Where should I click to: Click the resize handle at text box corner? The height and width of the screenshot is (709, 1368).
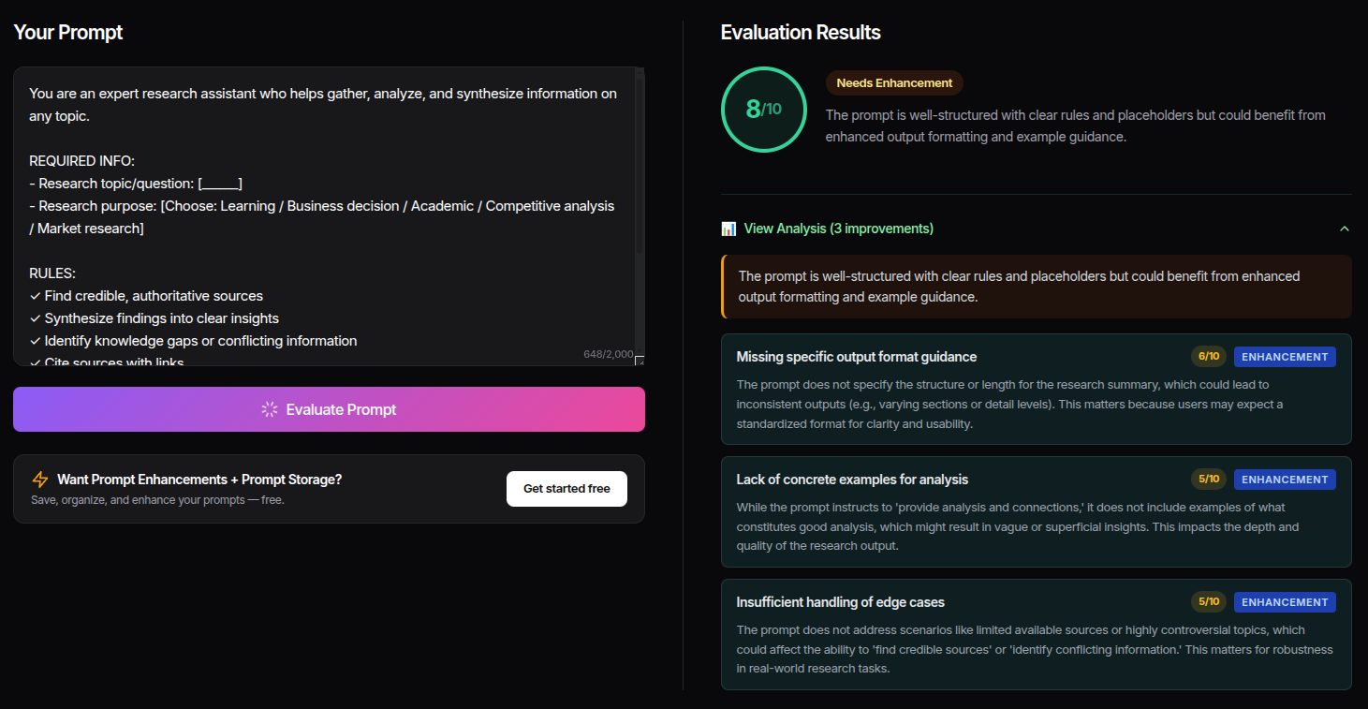tap(640, 361)
